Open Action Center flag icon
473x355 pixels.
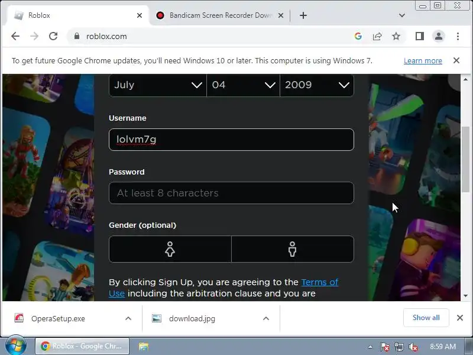(384, 347)
